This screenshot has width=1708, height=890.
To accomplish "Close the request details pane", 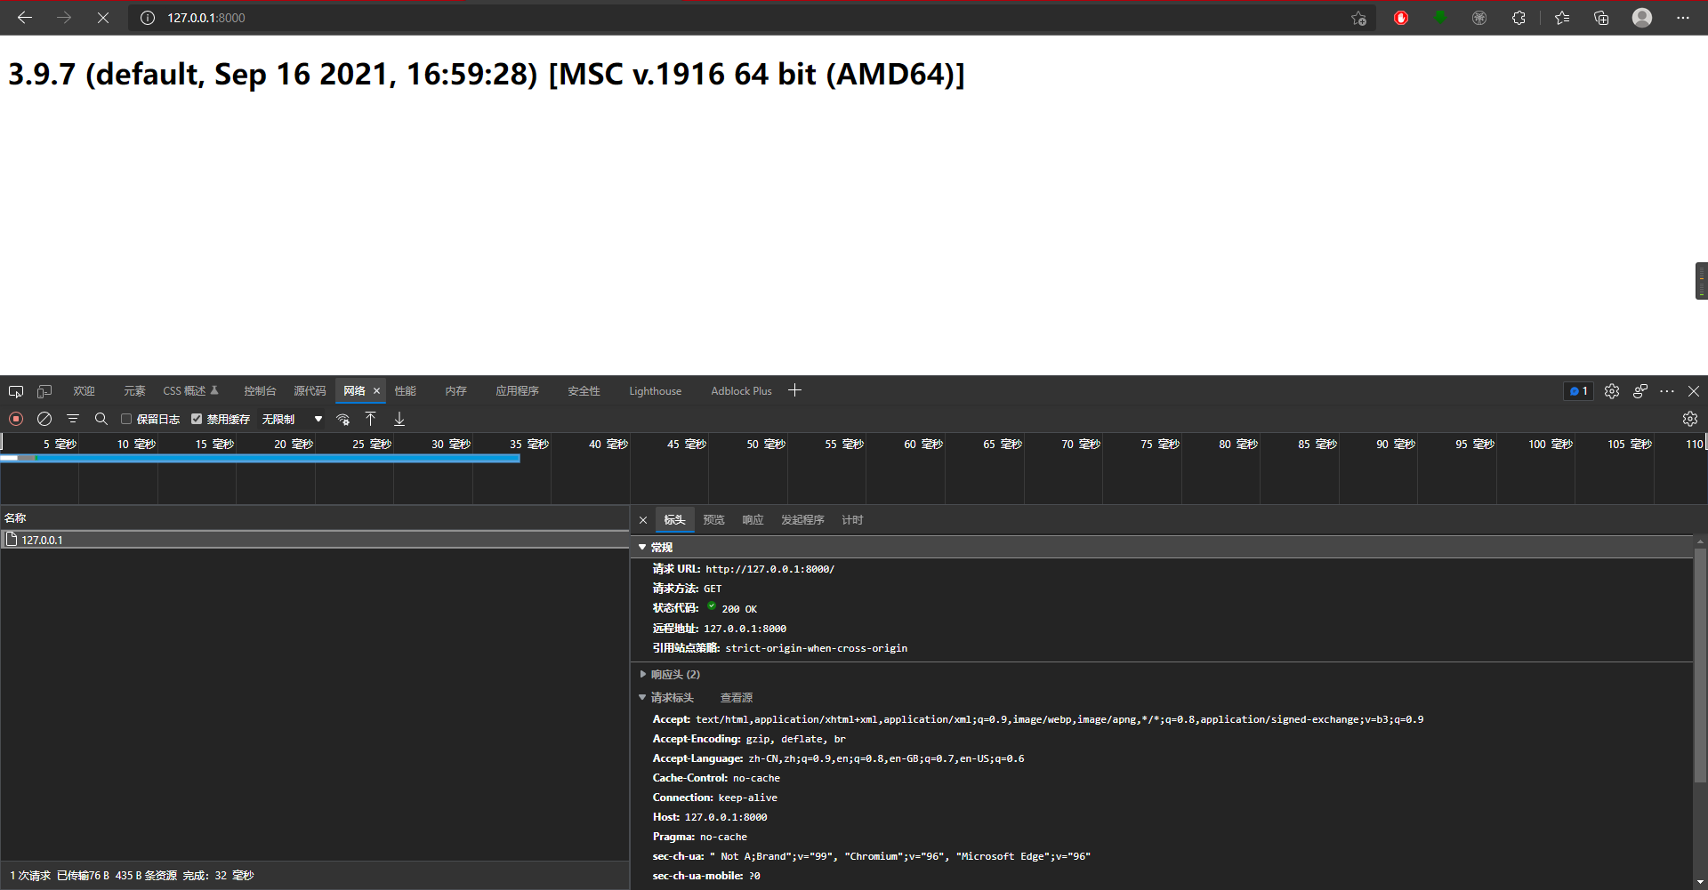I will [643, 520].
